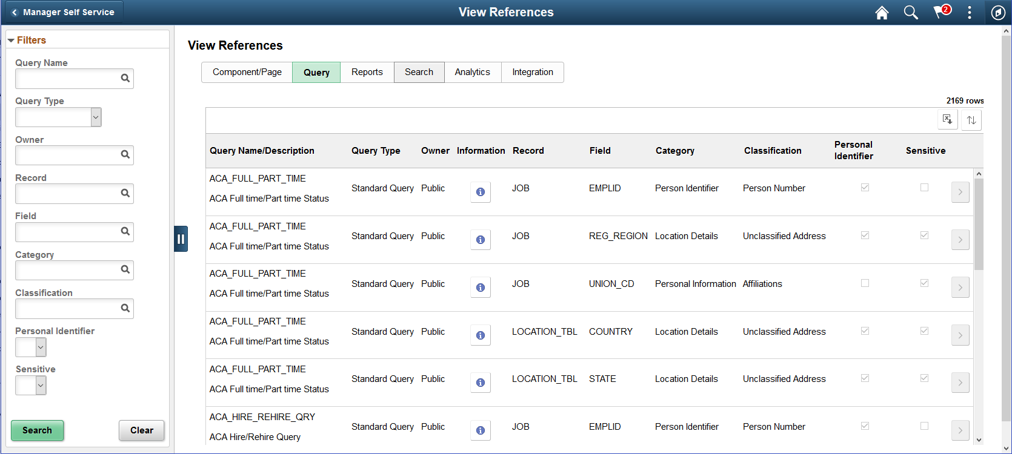Toggle Sensitive checkbox in first EMPLID row
This screenshot has height=454, width=1012.
click(x=924, y=188)
